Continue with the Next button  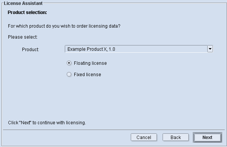(207, 137)
